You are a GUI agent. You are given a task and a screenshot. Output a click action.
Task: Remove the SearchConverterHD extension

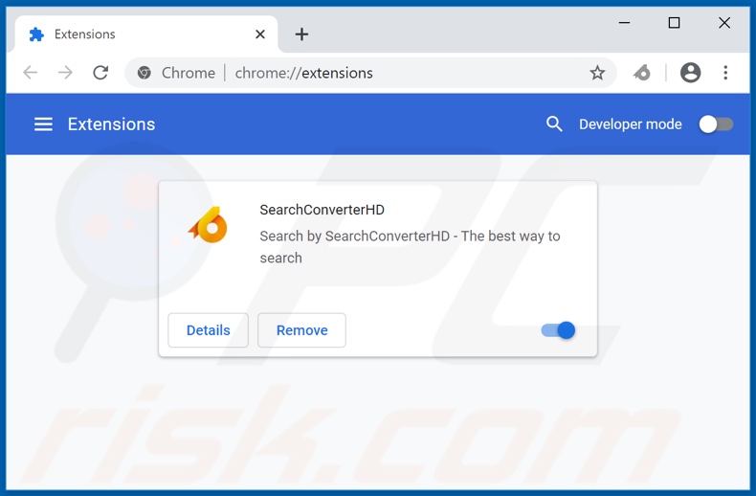tap(301, 330)
